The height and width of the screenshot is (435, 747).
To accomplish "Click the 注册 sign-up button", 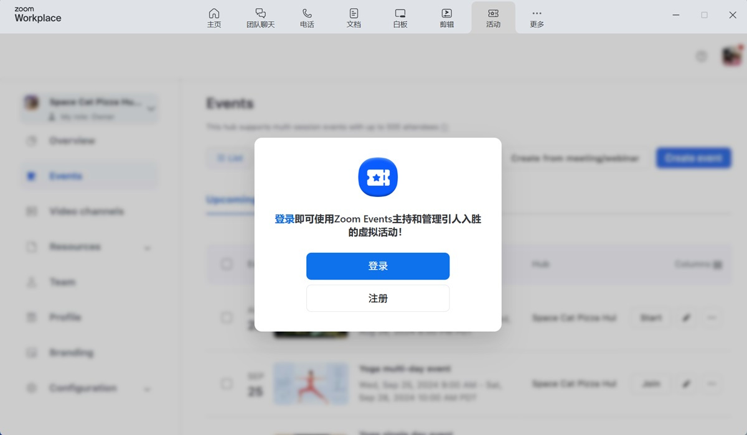I will [378, 298].
